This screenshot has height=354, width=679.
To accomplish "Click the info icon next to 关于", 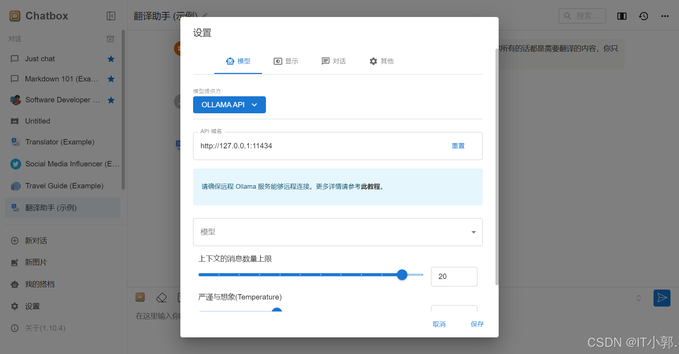I will 15,328.
